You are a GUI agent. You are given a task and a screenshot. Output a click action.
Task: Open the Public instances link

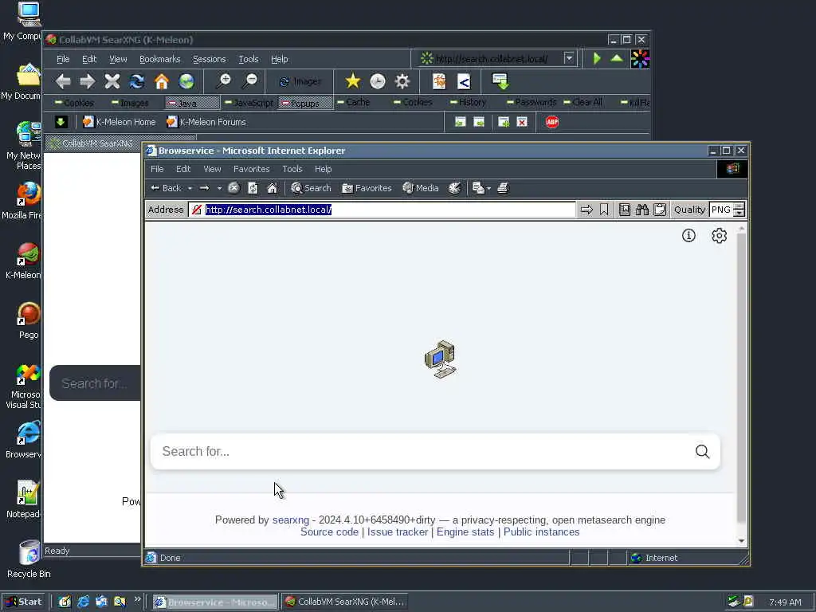coord(541,532)
